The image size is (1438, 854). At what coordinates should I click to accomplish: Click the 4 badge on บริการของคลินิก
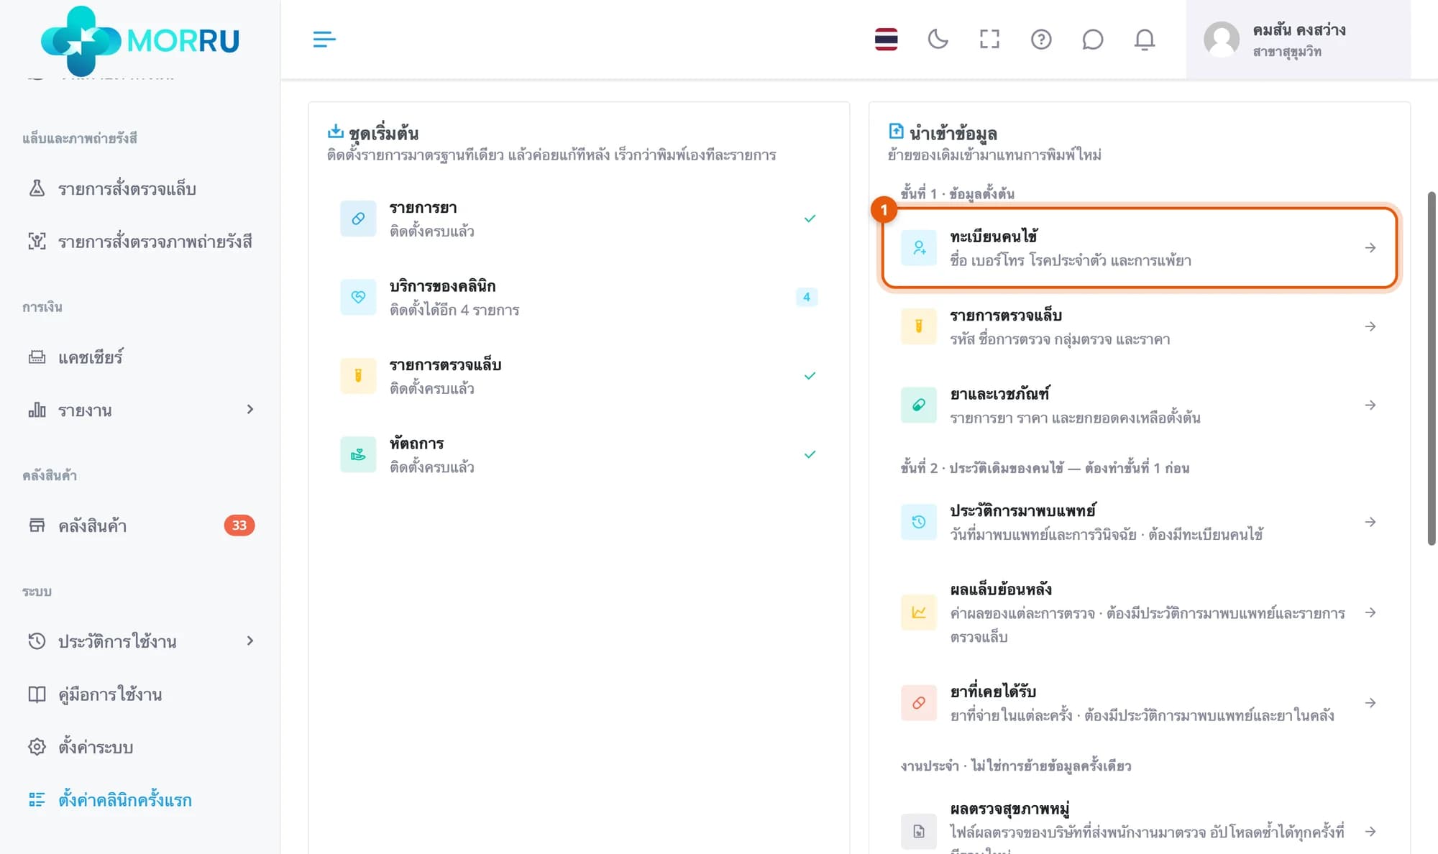click(806, 297)
